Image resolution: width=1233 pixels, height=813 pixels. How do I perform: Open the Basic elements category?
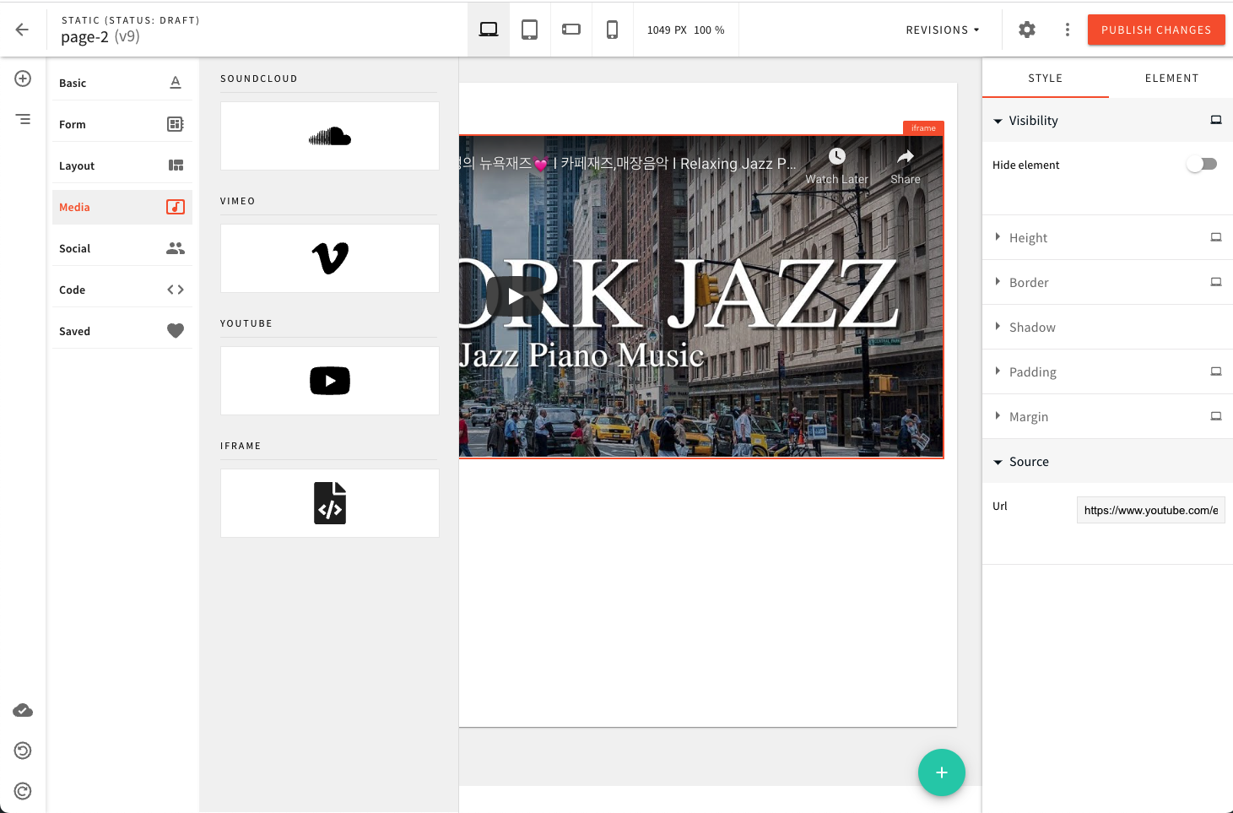(x=122, y=83)
